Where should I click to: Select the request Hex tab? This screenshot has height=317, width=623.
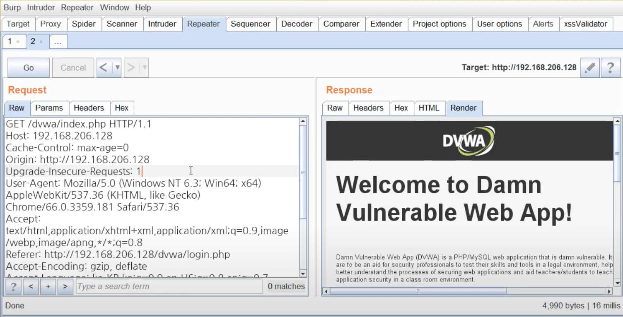(x=122, y=108)
